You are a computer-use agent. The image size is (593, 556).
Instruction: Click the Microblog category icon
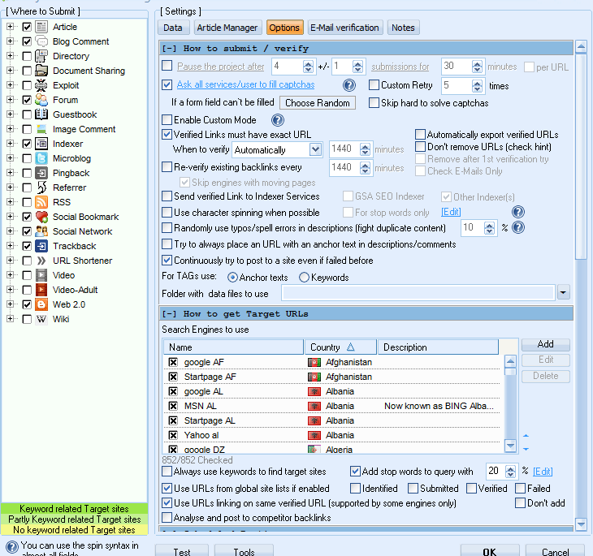(41, 158)
